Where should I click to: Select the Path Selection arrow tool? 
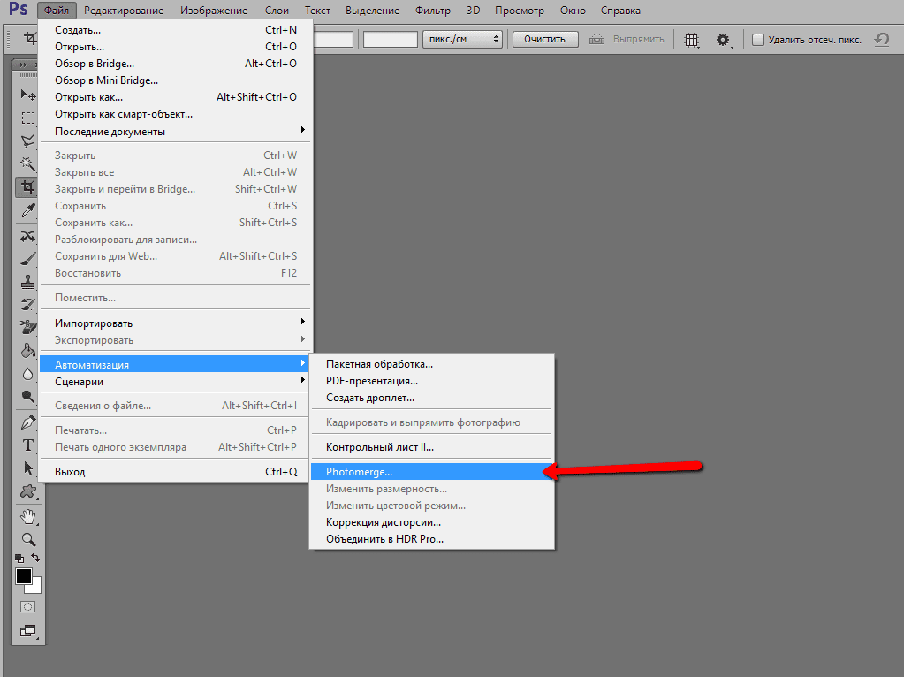(x=27, y=468)
